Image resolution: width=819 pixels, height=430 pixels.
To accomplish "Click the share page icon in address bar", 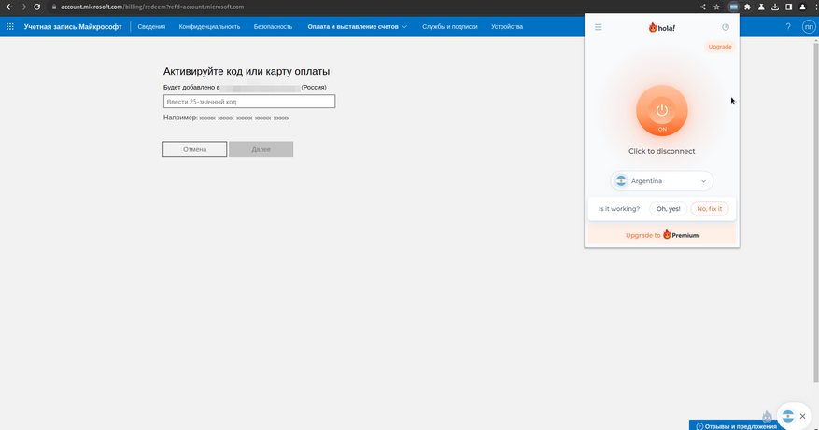I will [x=702, y=7].
